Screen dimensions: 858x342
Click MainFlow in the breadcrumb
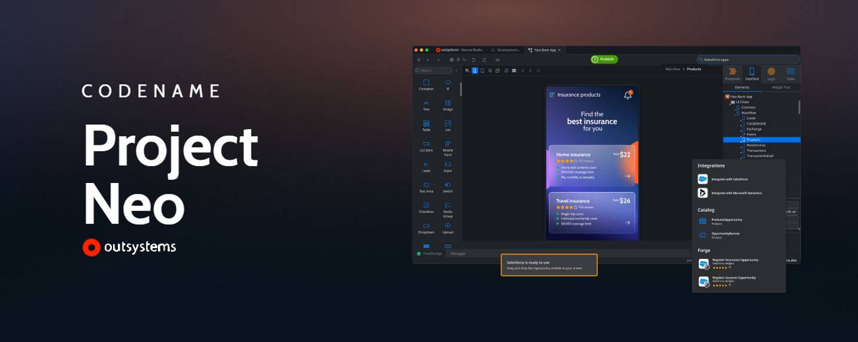click(x=673, y=69)
